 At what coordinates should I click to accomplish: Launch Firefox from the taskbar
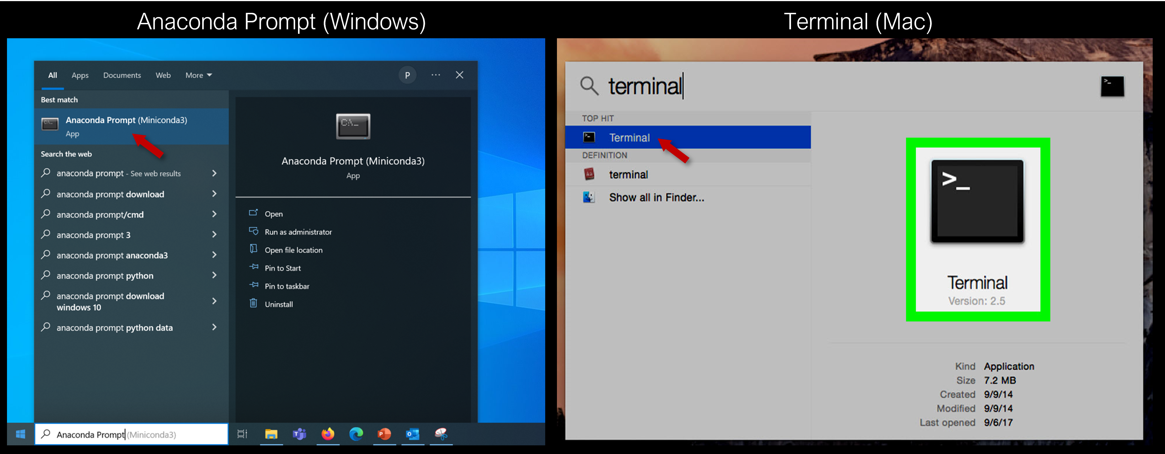(x=328, y=434)
